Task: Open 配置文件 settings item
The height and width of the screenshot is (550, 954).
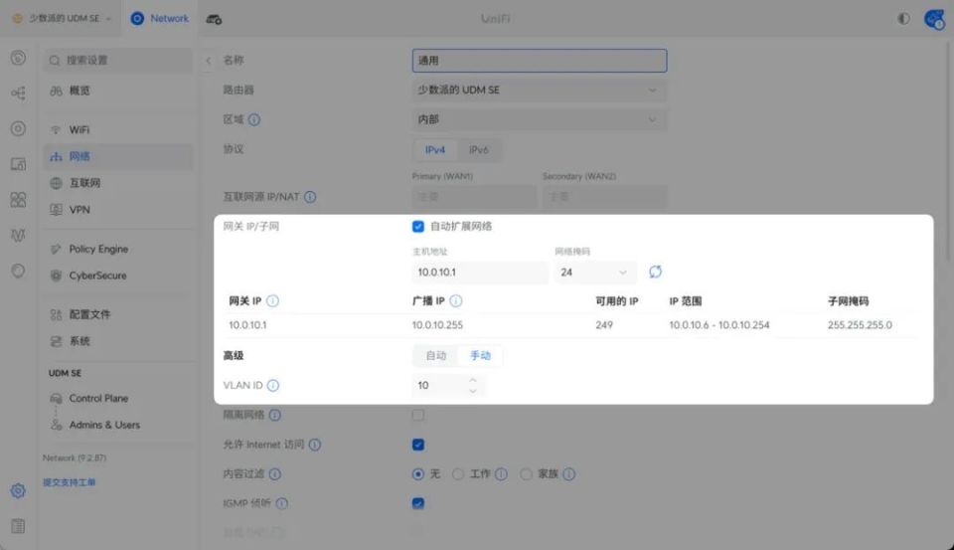Action: pos(118,314)
